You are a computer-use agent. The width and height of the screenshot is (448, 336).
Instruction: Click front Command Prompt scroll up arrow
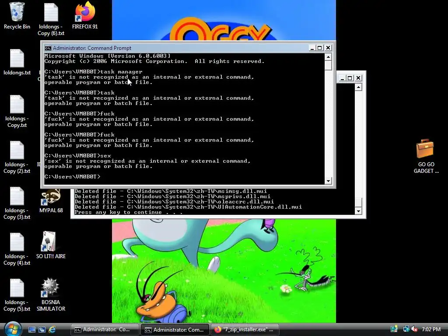328,57
